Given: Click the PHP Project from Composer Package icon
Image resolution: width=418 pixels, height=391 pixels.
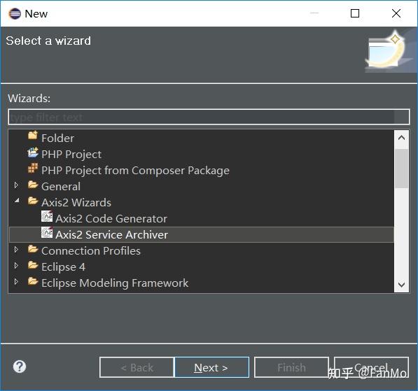Looking at the screenshot, I should [x=33, y=169].
